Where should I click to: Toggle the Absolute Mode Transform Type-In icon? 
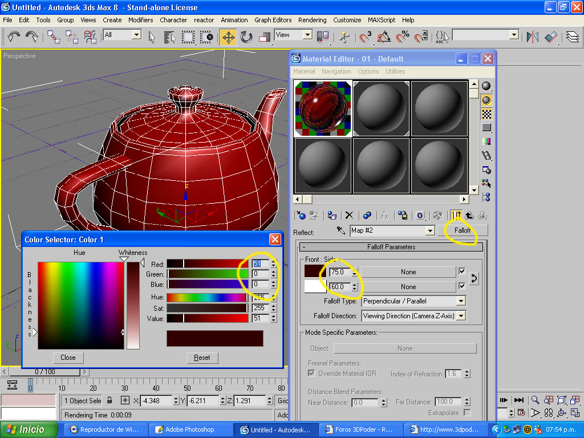coord(125,400)
